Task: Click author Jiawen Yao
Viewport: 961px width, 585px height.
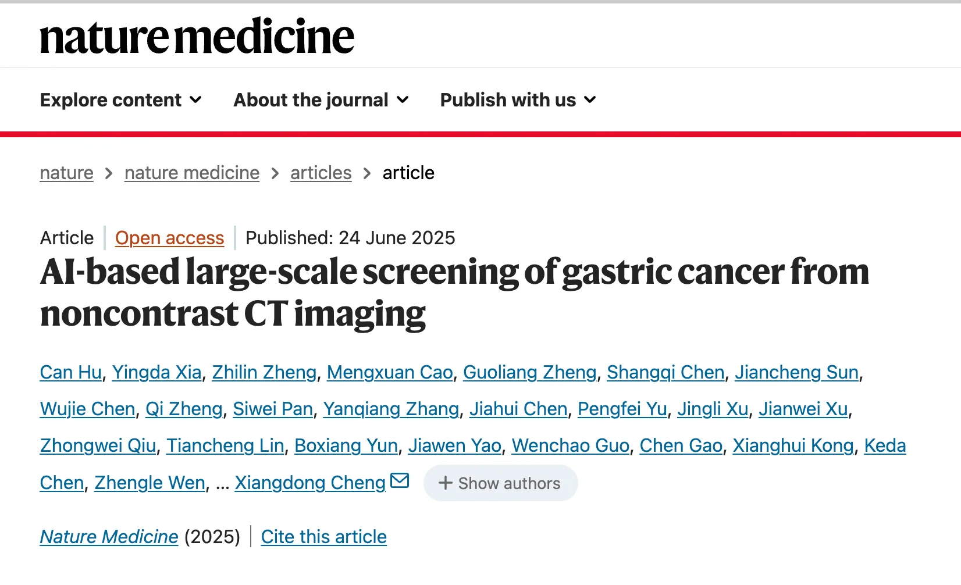Action: tap(454, 445)
